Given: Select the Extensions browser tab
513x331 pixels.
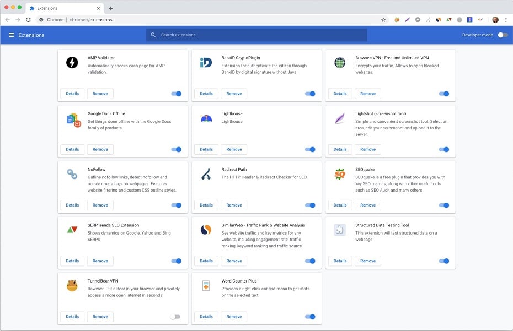Looking at the screenshot, I should (x=65, y=8).
